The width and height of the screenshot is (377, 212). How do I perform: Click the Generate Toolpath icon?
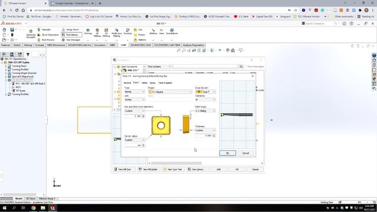31,34
